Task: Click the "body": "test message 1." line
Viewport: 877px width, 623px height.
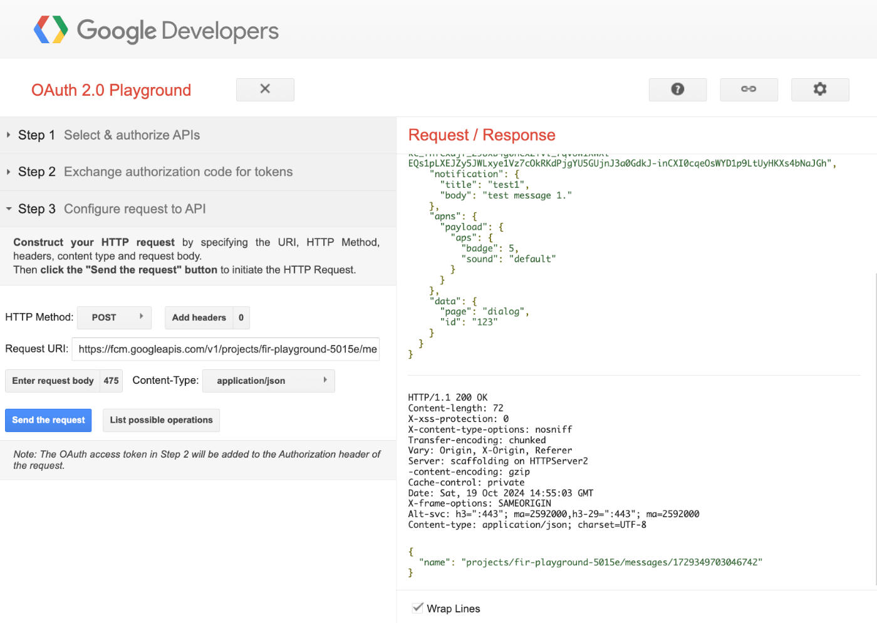Action: point(506,195)
